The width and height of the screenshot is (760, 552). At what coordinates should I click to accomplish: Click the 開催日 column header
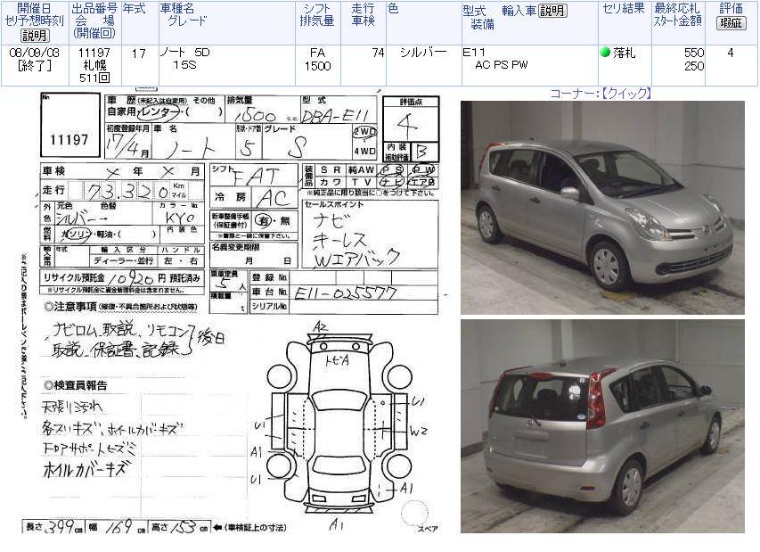pos(34,8)
